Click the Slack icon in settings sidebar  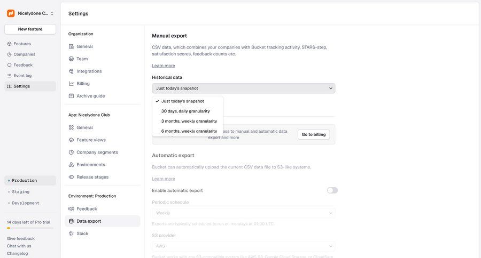click(x=71, y=233)
